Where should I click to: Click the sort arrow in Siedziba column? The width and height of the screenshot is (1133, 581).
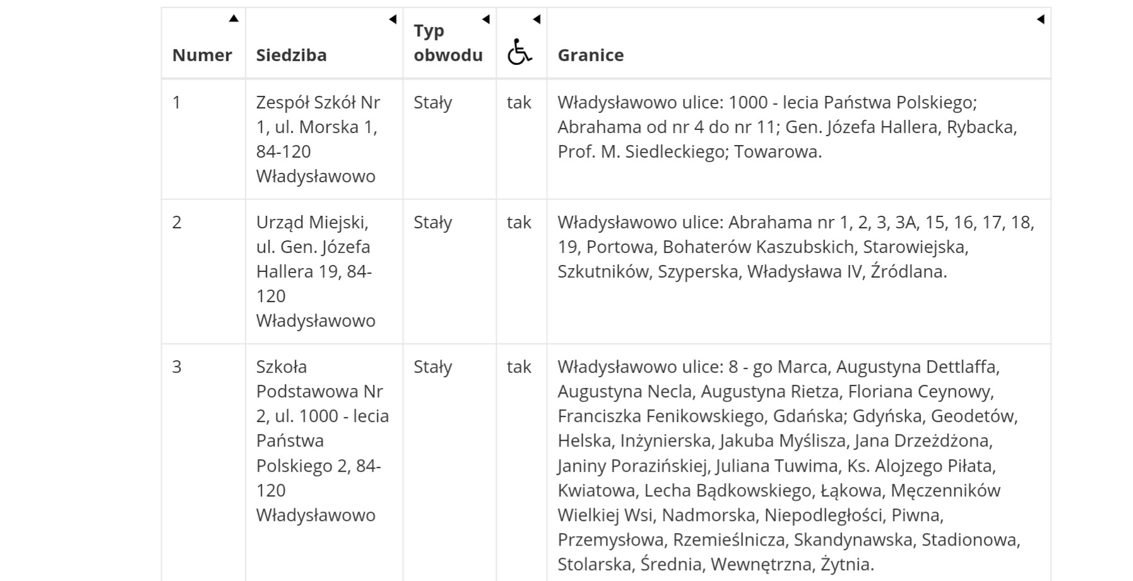tap(392, 19)
